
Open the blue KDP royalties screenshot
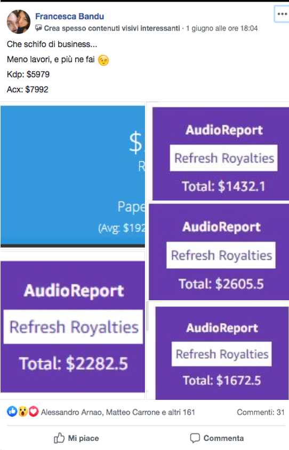(x=73, y=176)
